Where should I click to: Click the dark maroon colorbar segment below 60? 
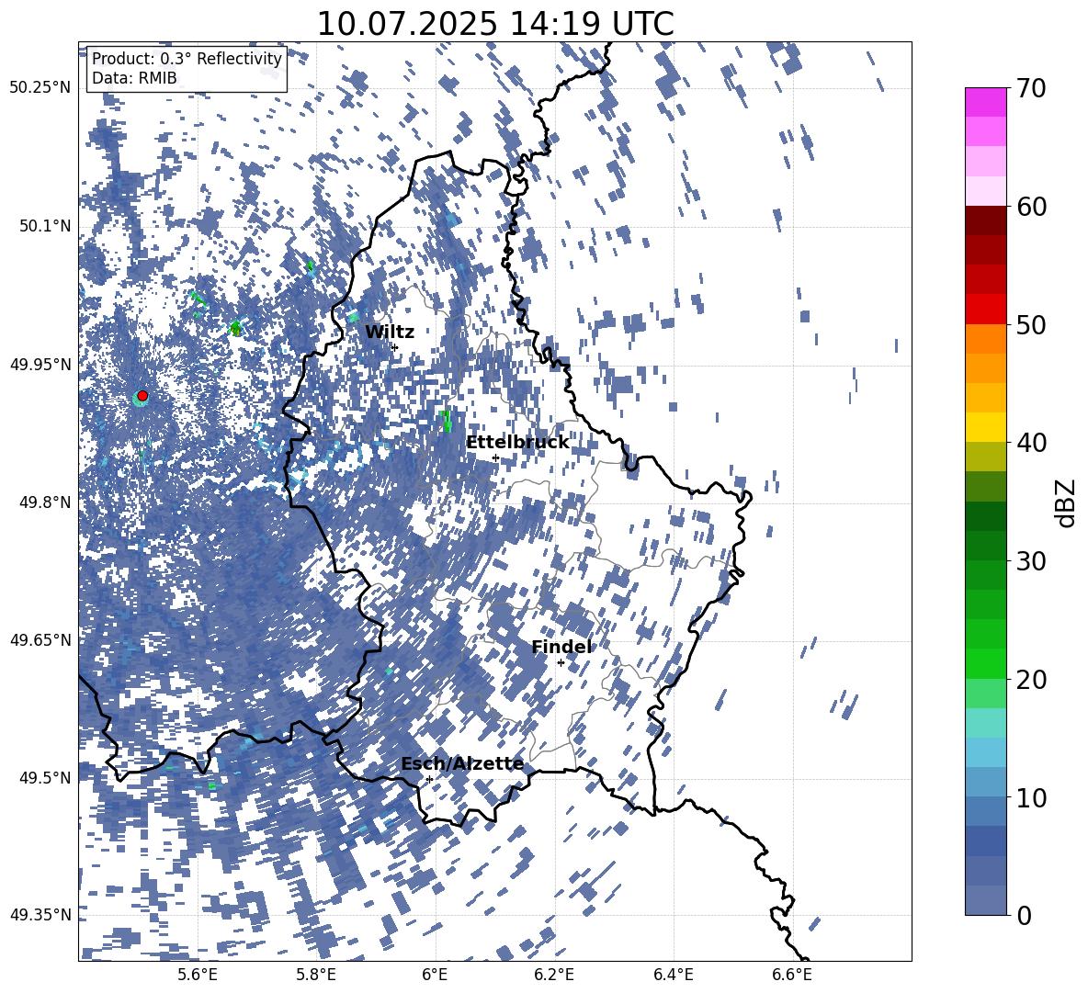click(x=985, y=220)
